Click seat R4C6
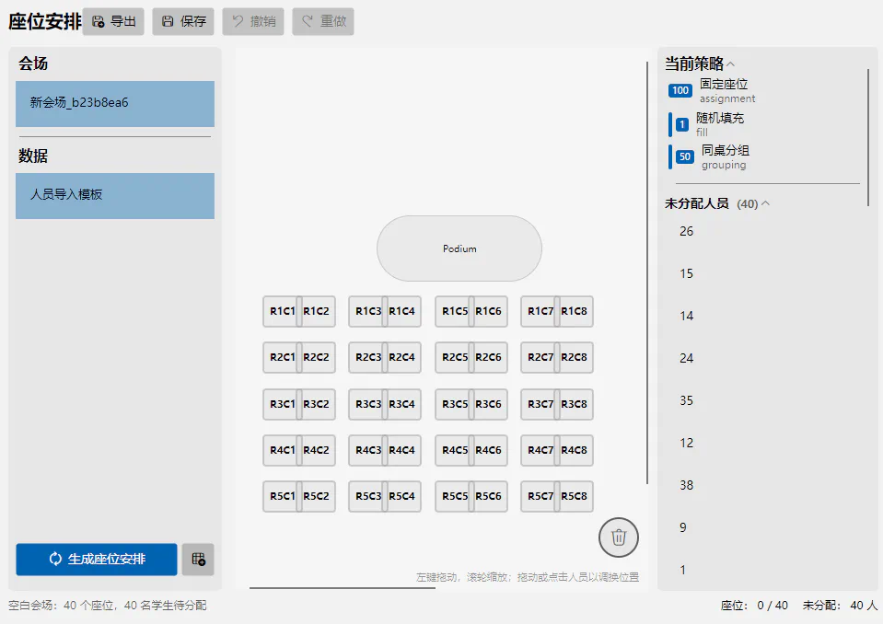883x624 pixels. [489, 450]
